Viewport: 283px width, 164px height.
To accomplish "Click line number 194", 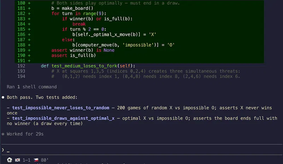I will (x=21, y=76).
